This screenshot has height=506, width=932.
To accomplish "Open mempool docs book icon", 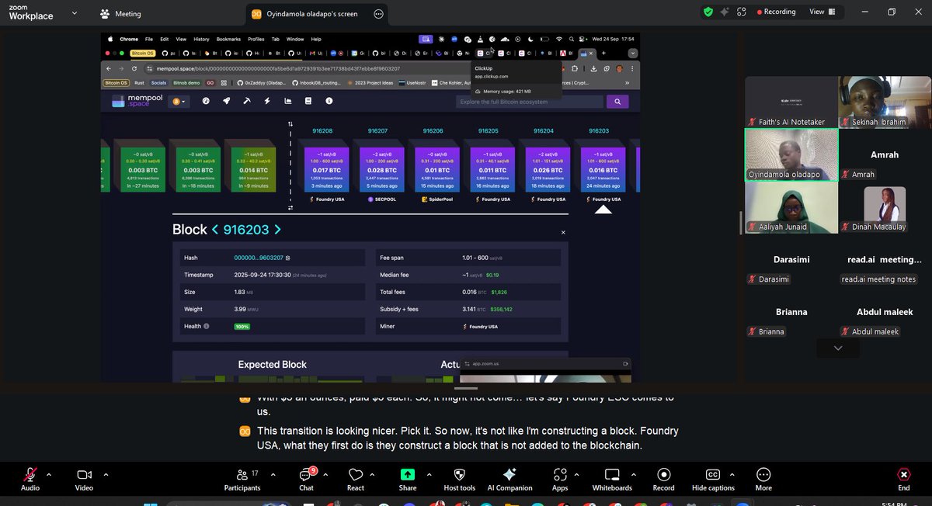I will [x=308, y=101].
